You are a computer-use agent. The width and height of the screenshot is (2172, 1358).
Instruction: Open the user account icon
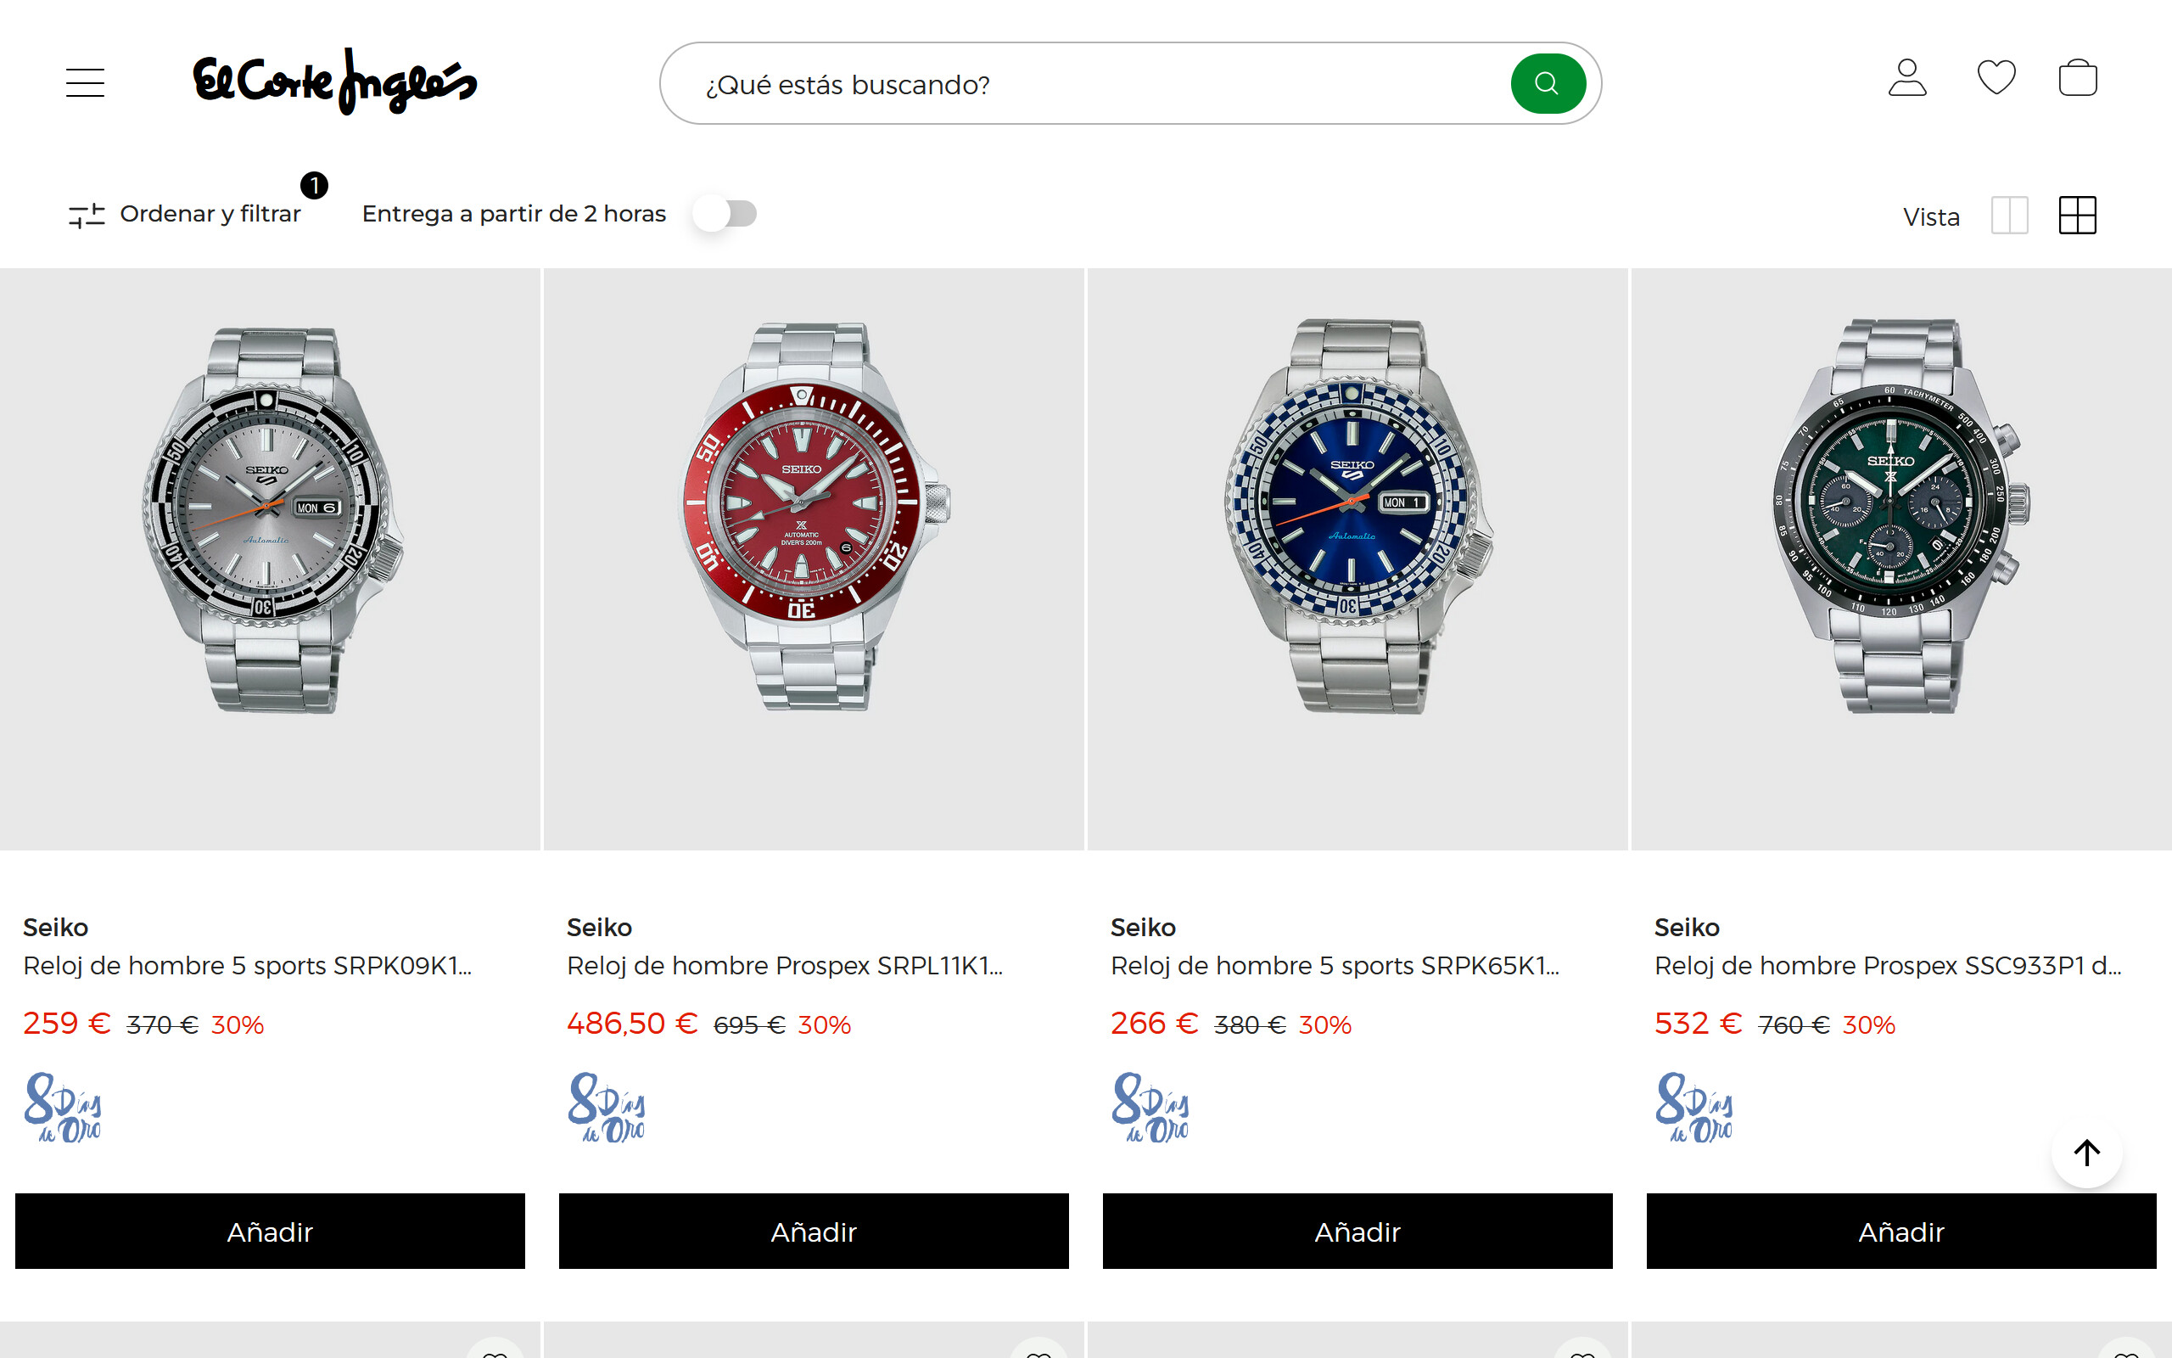click(1906, 79)
